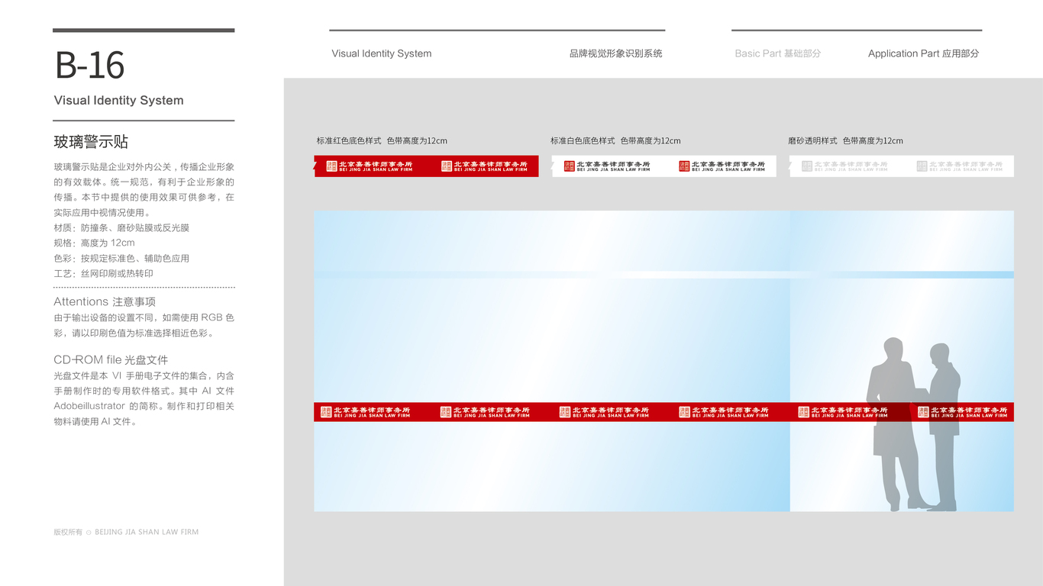Viewport: 1043px width, 586px height.
Task: Click the two businessmen silhouette figure
Action: pos(914,424)
